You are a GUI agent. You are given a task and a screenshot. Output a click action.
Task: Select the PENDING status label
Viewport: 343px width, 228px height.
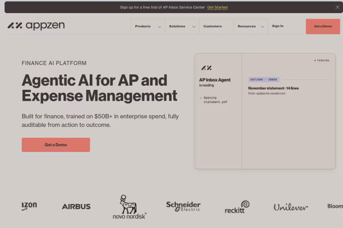coord(322,60)
